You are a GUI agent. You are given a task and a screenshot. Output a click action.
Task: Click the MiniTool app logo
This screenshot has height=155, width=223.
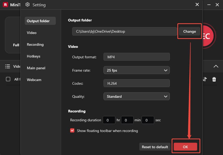(5, 5)
